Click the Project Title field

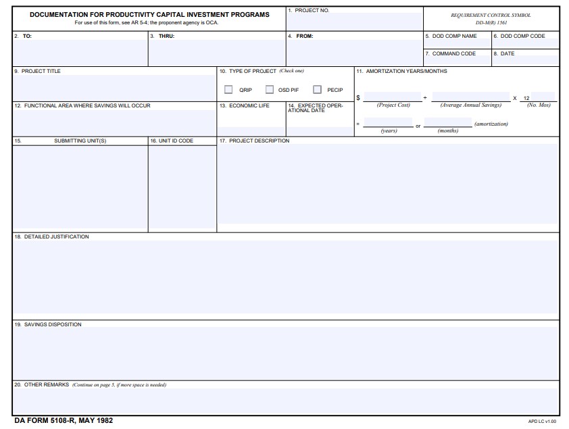point(114,88)
